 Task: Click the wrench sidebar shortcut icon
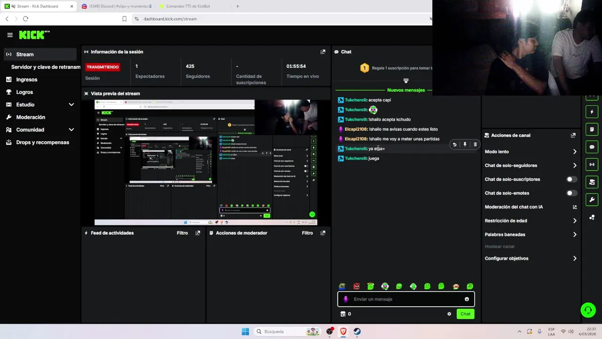(x=592, y=200)
